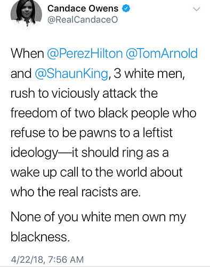Open the Candace Owens display name profile

[x=83, y=9]
